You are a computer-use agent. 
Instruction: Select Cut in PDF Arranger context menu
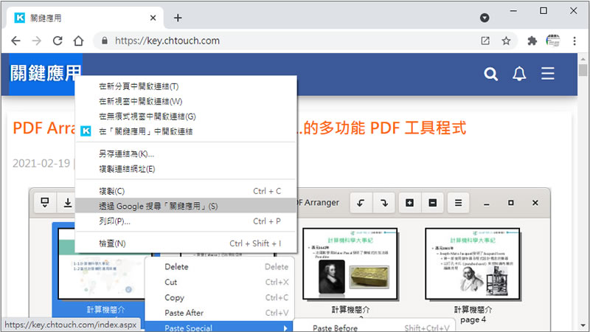[219, 282]
